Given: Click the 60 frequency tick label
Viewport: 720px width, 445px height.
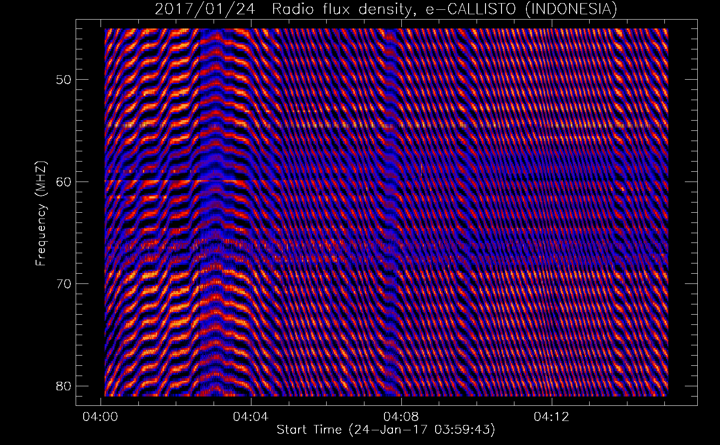Looking at the screenshot, I should [x=64, y=182].
